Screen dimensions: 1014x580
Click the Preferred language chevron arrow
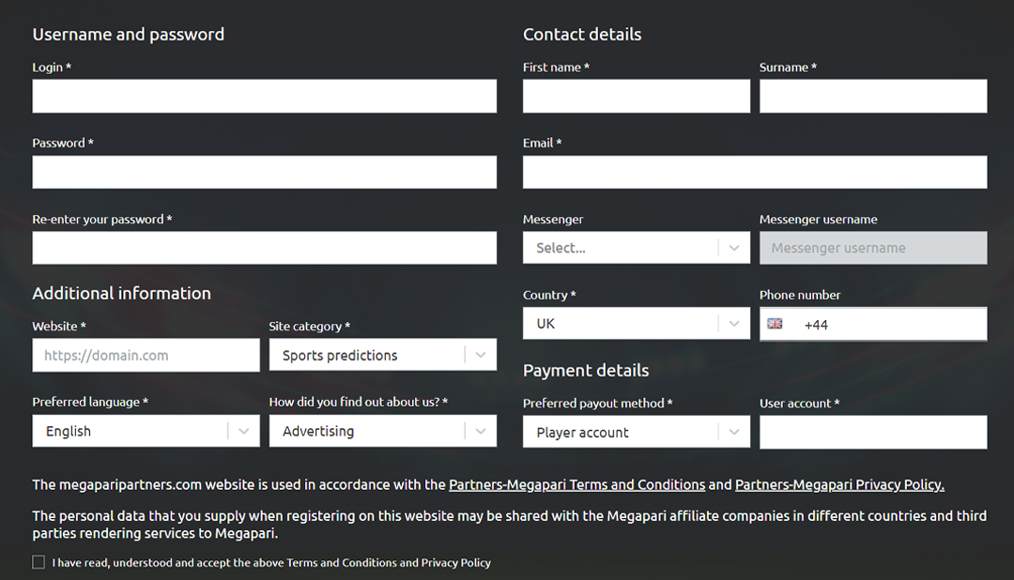click(244, 432)
